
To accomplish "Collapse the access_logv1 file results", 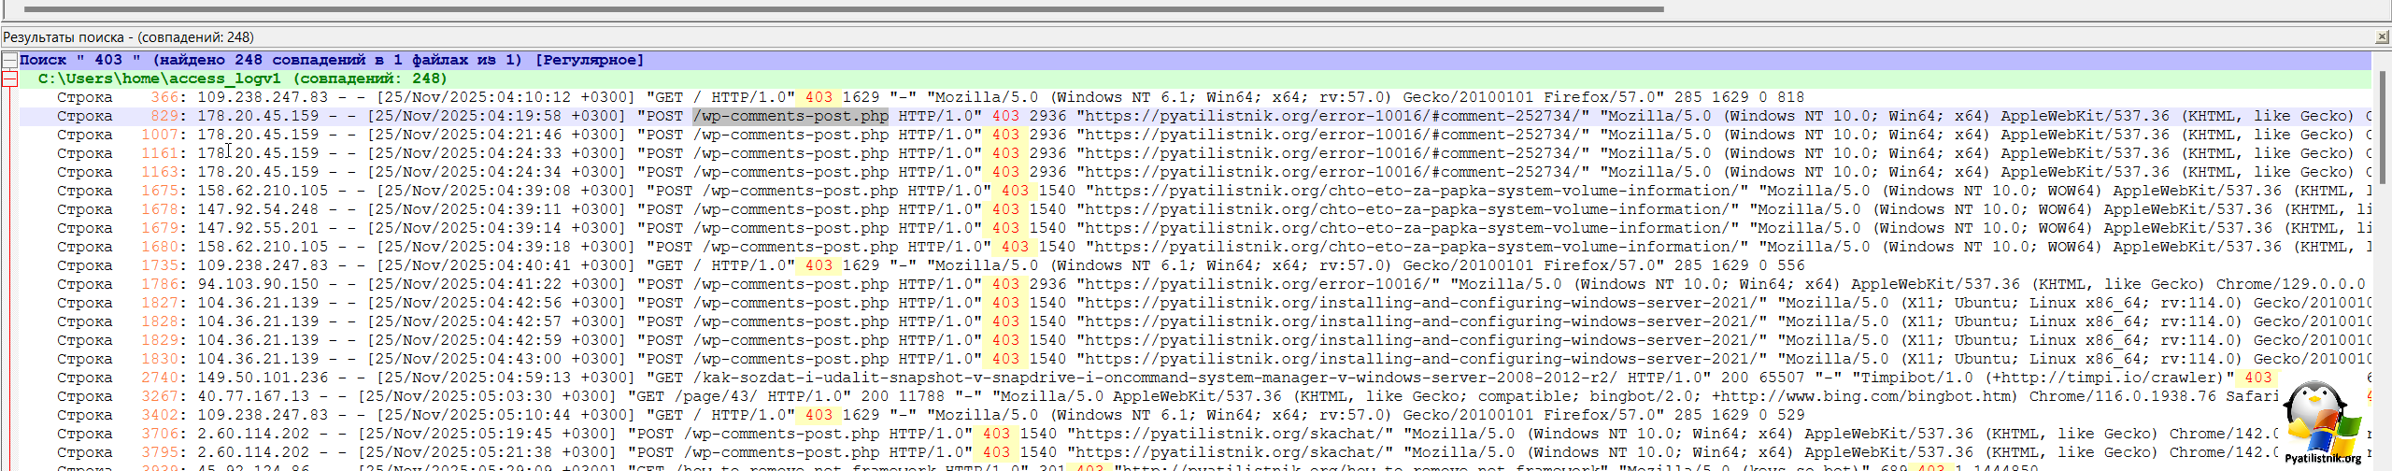I will [x=9, y=79].
